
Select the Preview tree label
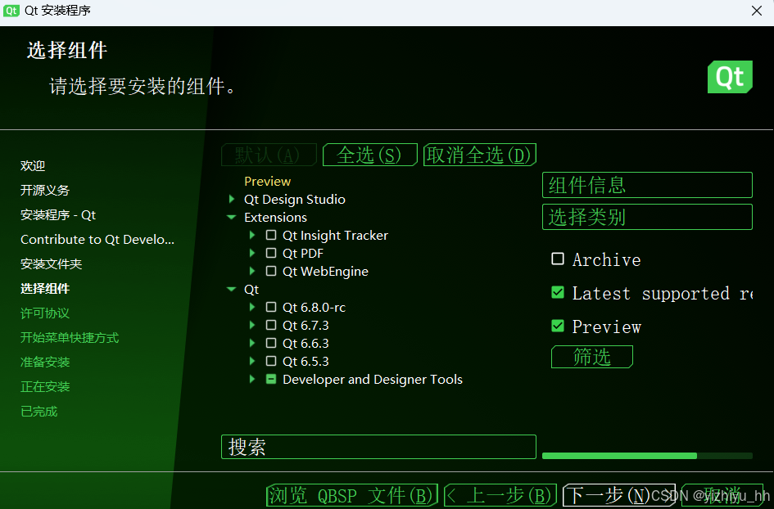tap(268, 182)
